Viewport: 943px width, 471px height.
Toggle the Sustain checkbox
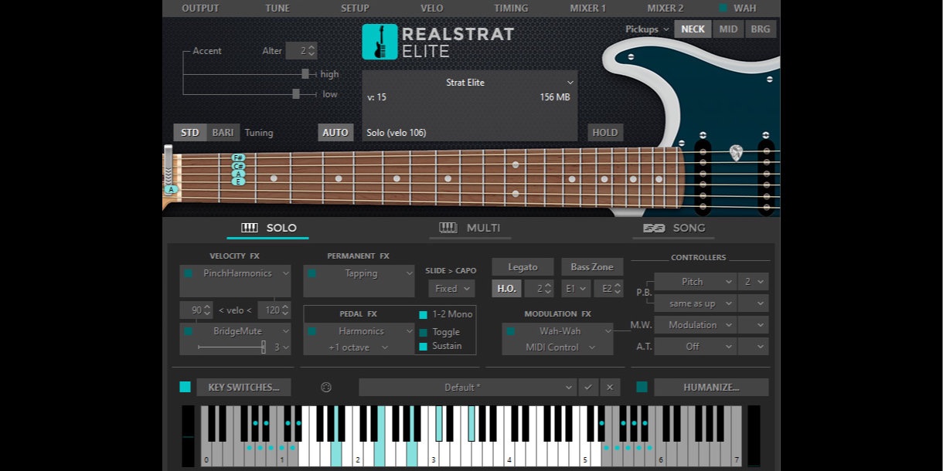(x=422, y=347)
